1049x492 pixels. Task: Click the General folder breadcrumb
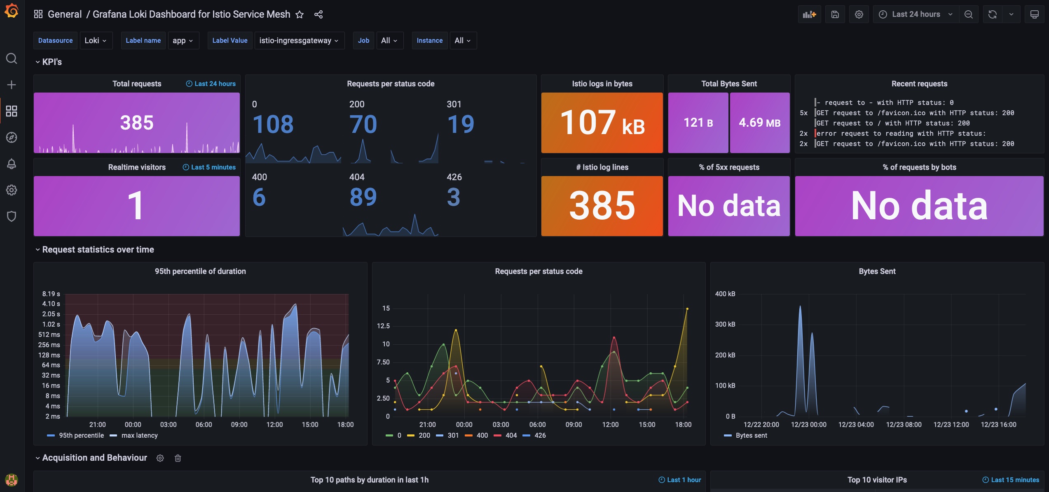tap(65, 14)
